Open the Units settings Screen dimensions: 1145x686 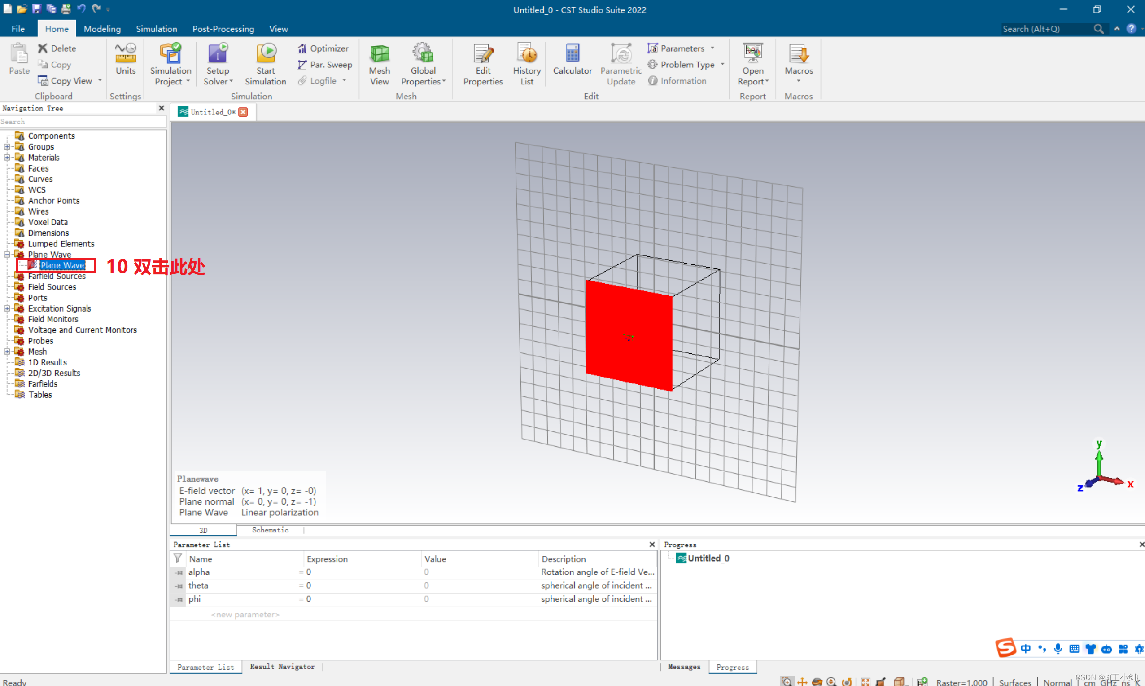(x=125, y=59)
